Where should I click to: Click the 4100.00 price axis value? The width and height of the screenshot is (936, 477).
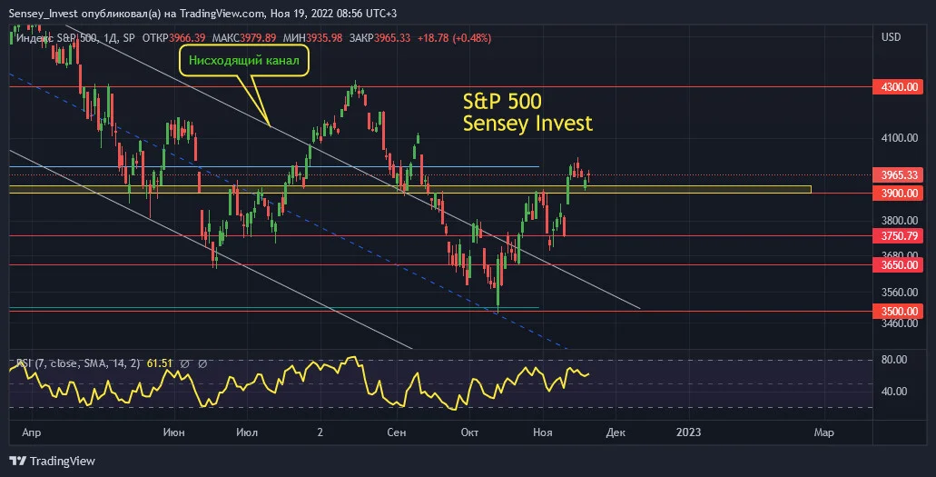[900, 138]
